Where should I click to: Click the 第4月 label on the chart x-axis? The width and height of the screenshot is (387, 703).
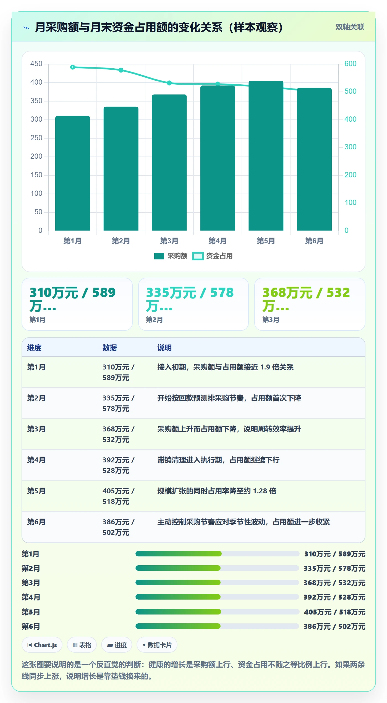(218, 241)
